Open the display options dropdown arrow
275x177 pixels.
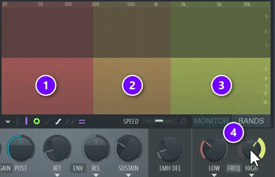(8, 122)
